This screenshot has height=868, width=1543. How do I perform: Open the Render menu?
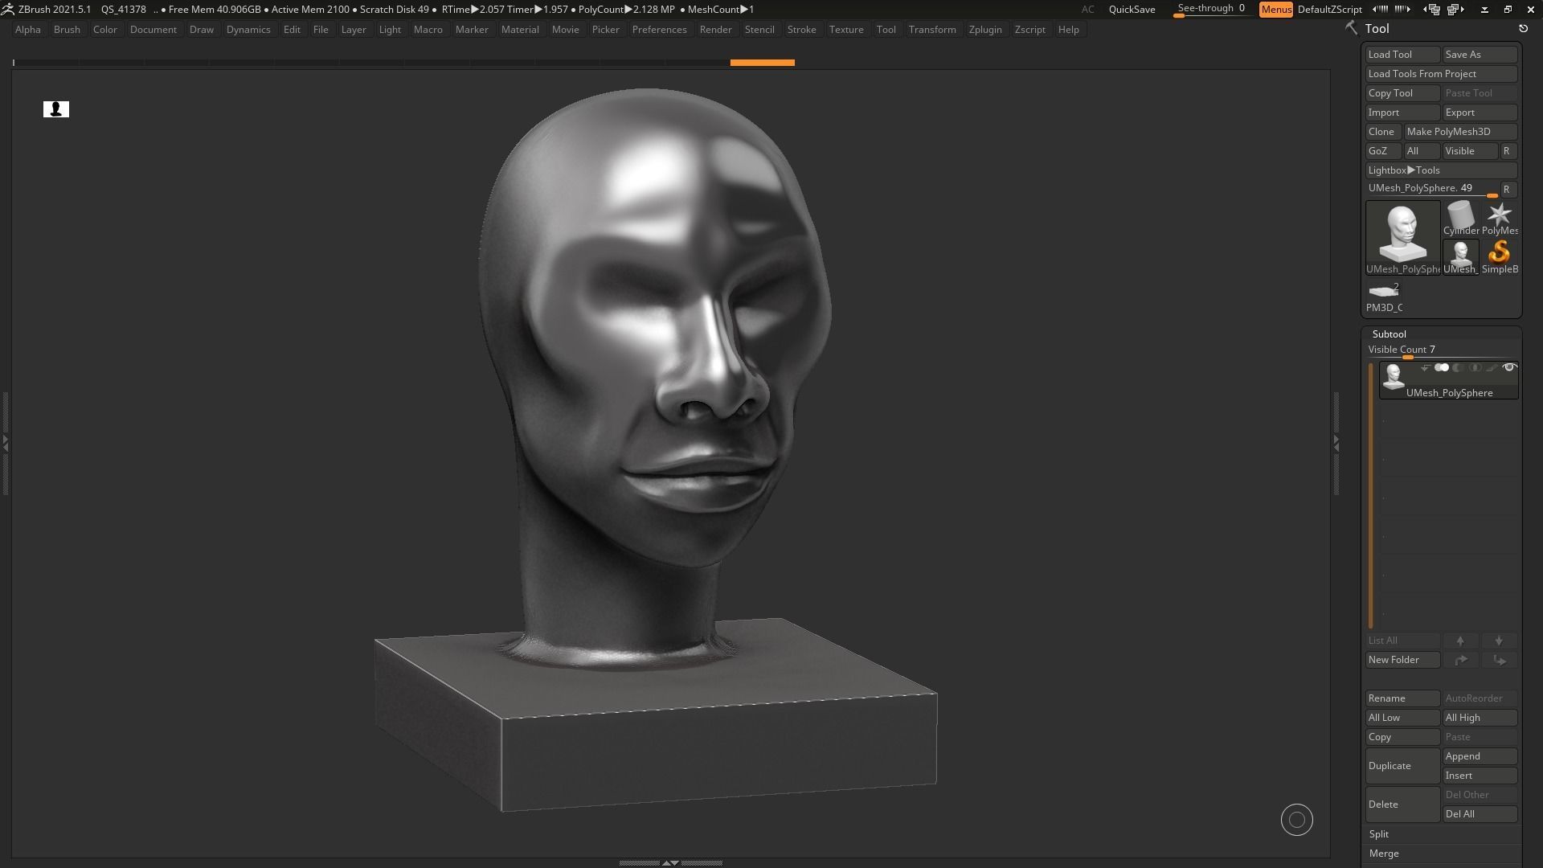pyautogui.click(x=715, y=29)
